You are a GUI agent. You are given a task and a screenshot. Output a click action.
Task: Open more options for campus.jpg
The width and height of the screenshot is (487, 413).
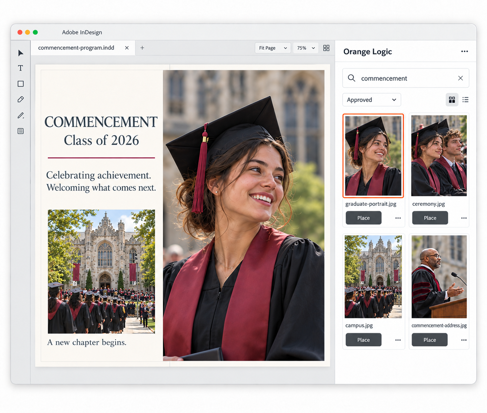398,340
